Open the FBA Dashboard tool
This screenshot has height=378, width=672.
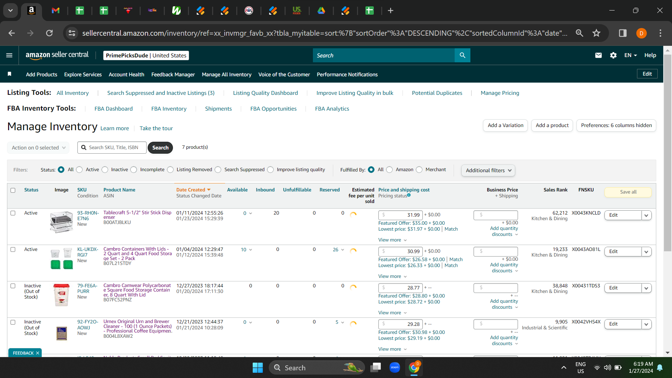(x=113, y=109)
